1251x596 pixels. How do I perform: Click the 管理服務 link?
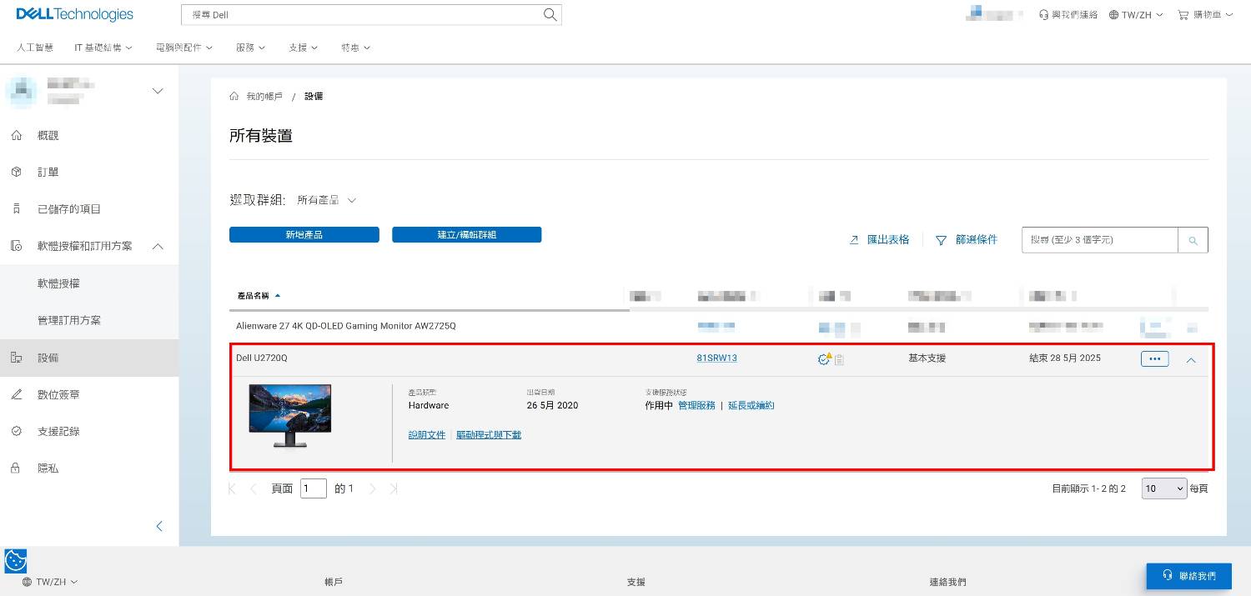tap(696, 406)
